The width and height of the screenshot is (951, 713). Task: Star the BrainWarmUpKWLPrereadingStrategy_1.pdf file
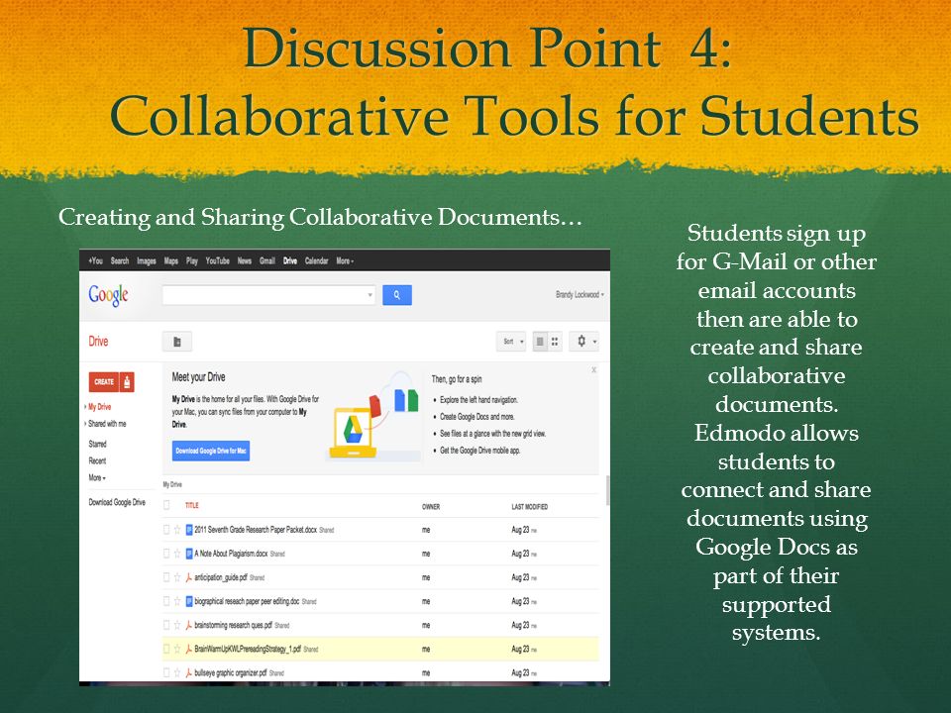coord(177,650)
